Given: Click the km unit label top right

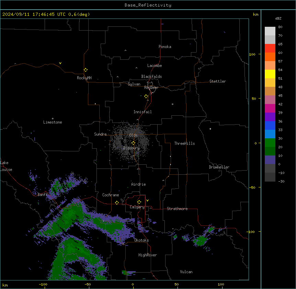Looking at the screenshot, I should click(255, 14).
